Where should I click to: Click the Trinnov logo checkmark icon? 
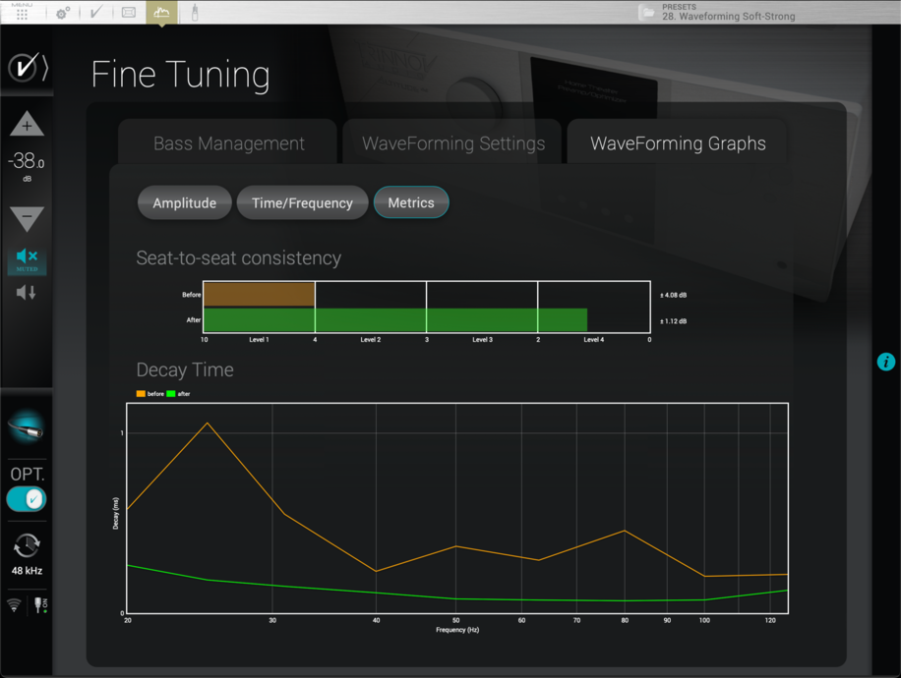27,68
